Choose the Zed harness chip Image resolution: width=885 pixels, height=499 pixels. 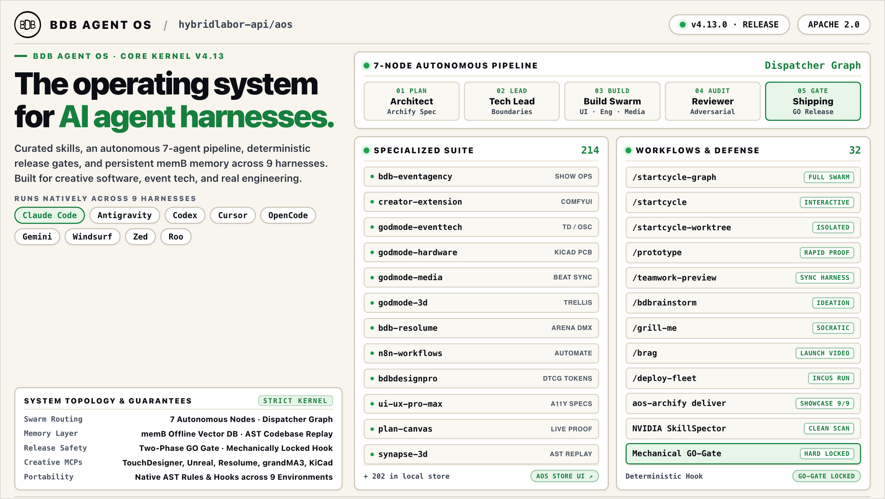click(x=140, y=237)
